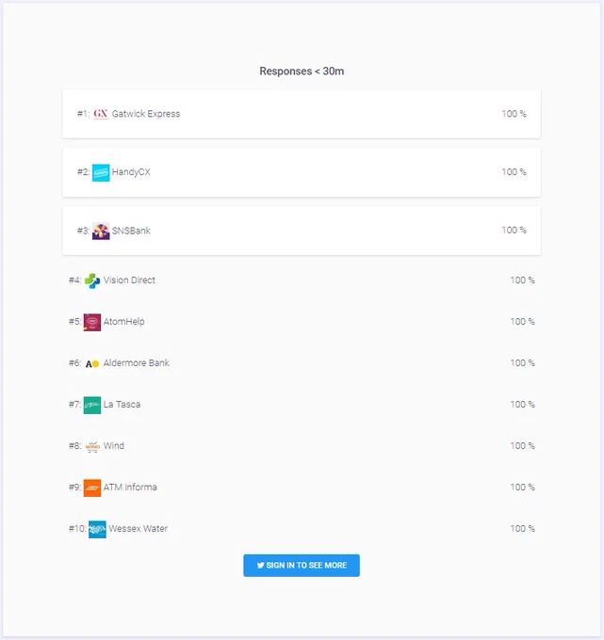Click the Responses < 30m heading
Viewport: 604px width, 640px height.
tap(302, 71)
